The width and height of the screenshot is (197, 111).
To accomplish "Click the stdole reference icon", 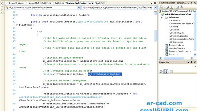I will click(x=170, y=27).
